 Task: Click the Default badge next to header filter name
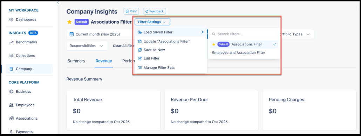pos(82,22)
